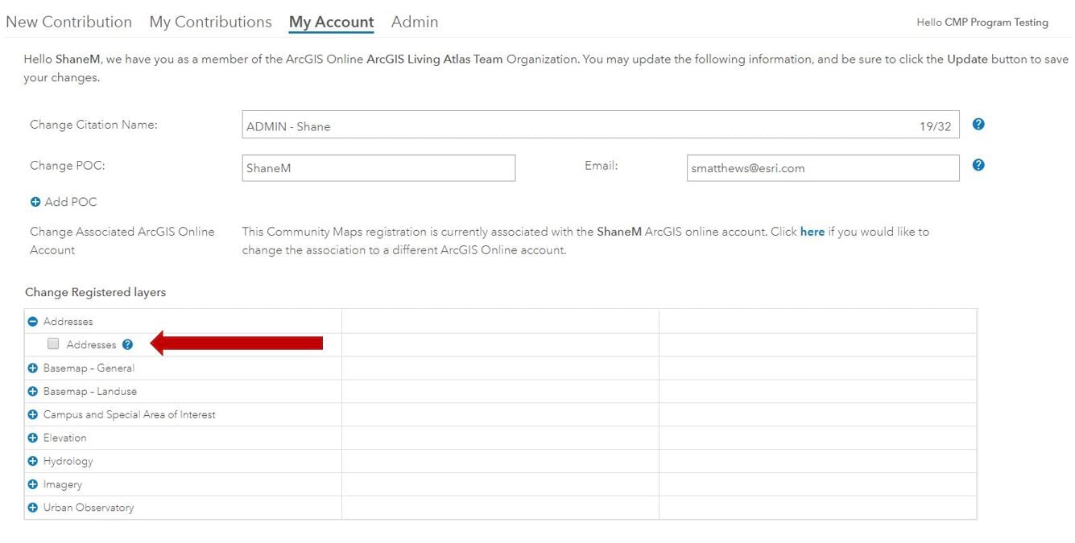Expand the Elevation layer group
This screenshot has width=1075, height=543.
33,438
